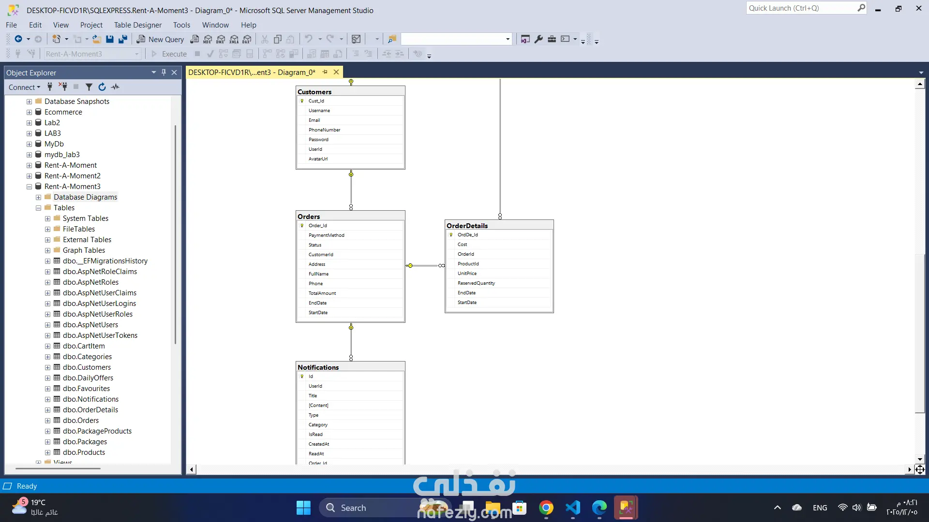Click the Object Explorer filter icon
929x522 pixels.
coord(89,87)
